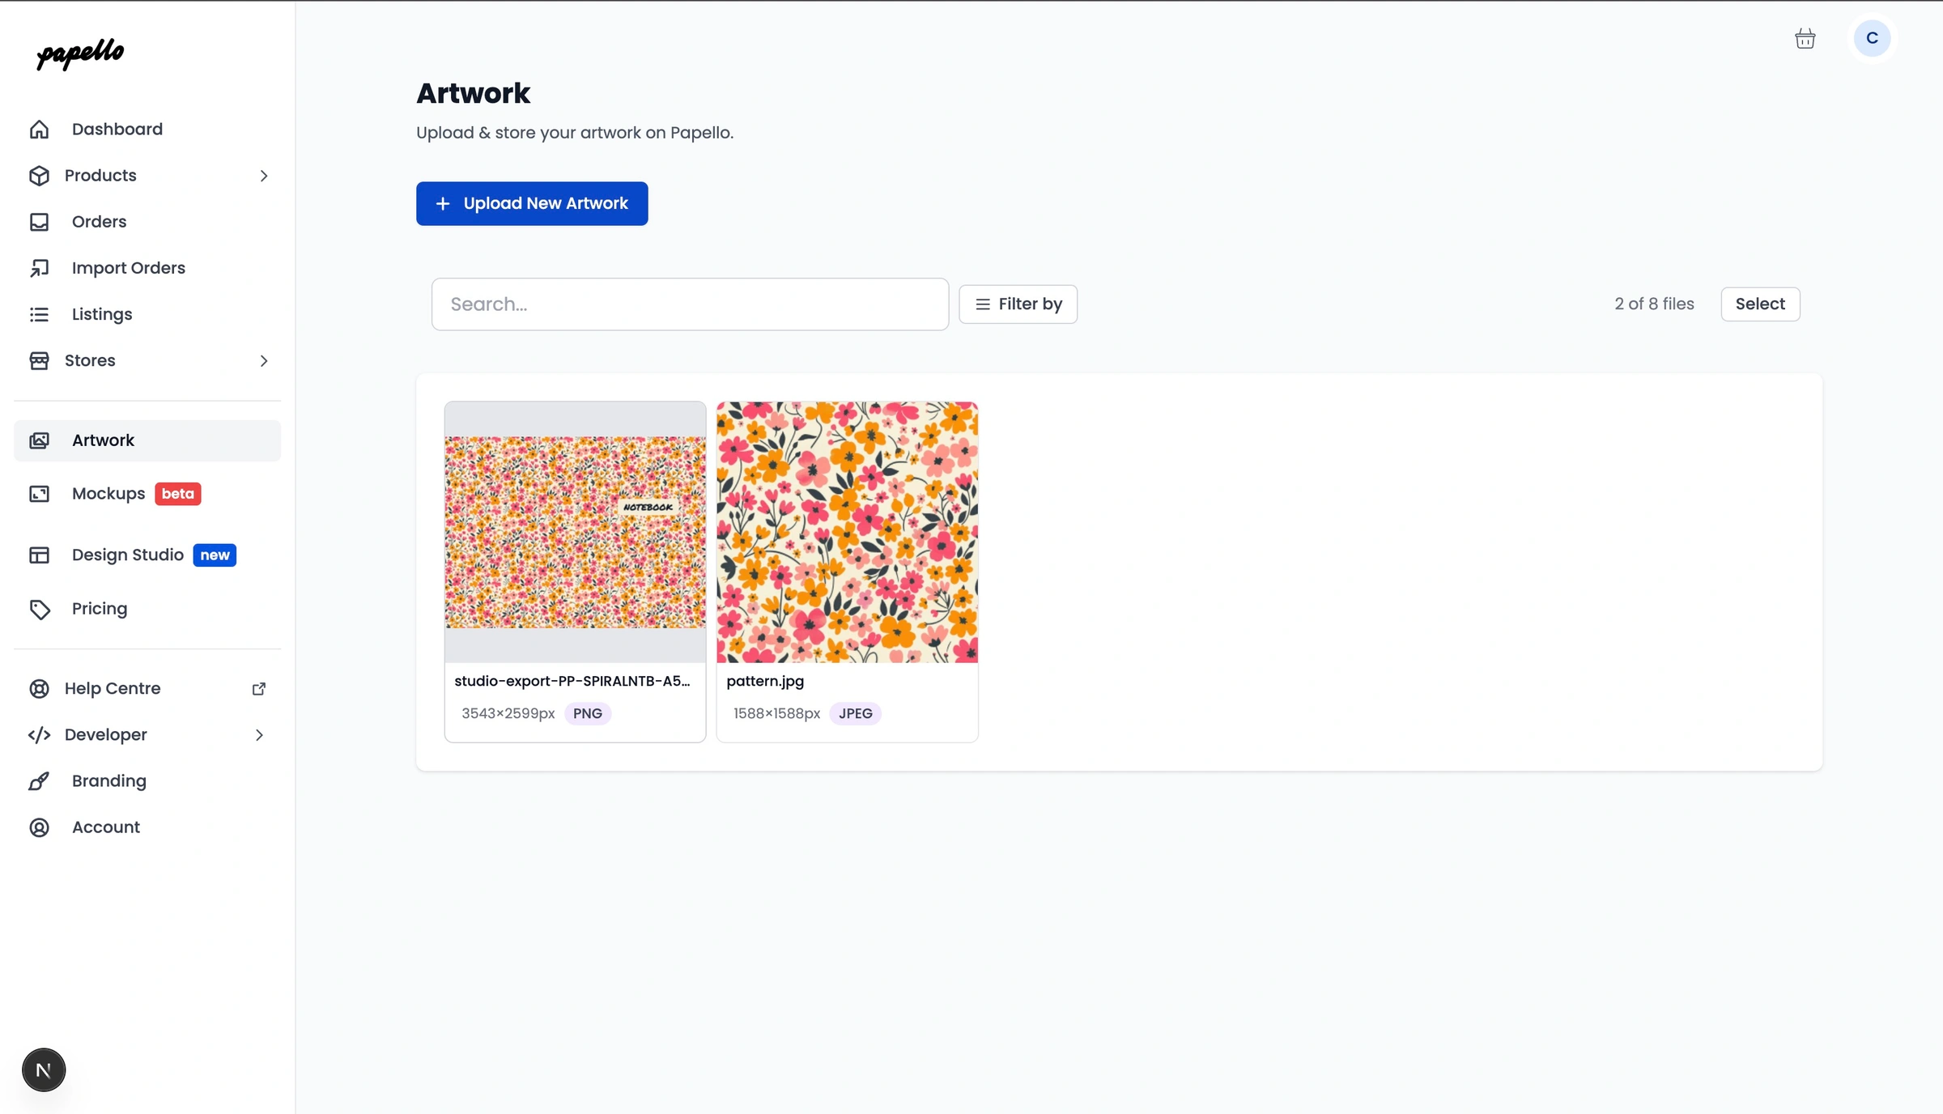Click the JPEG format badge
The height and width of the screenshot is (1114, 1943).
[856, 714]
